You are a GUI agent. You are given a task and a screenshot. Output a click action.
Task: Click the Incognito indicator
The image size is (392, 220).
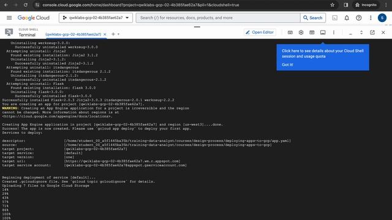(x=366, y=5)
